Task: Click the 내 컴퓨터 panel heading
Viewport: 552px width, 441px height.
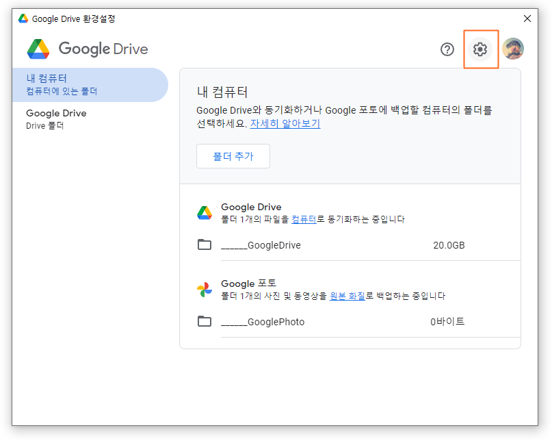Action: point(222,92)
